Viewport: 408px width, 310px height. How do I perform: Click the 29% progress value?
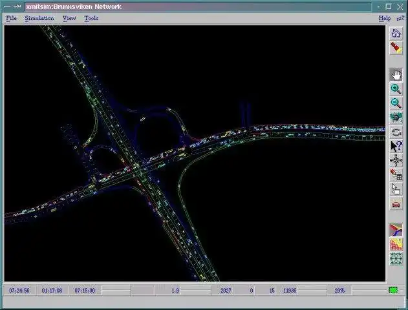339,290
